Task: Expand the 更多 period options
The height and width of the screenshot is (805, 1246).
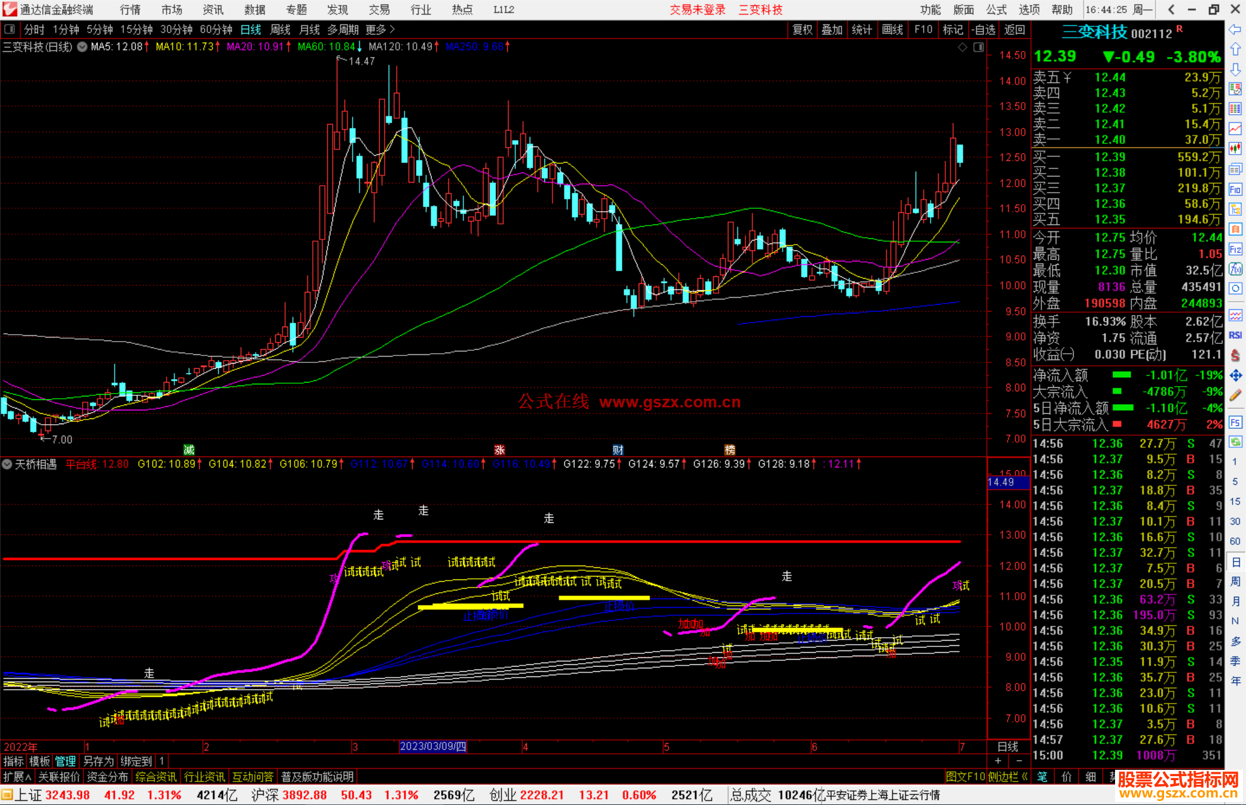Action: click(380, 29)
